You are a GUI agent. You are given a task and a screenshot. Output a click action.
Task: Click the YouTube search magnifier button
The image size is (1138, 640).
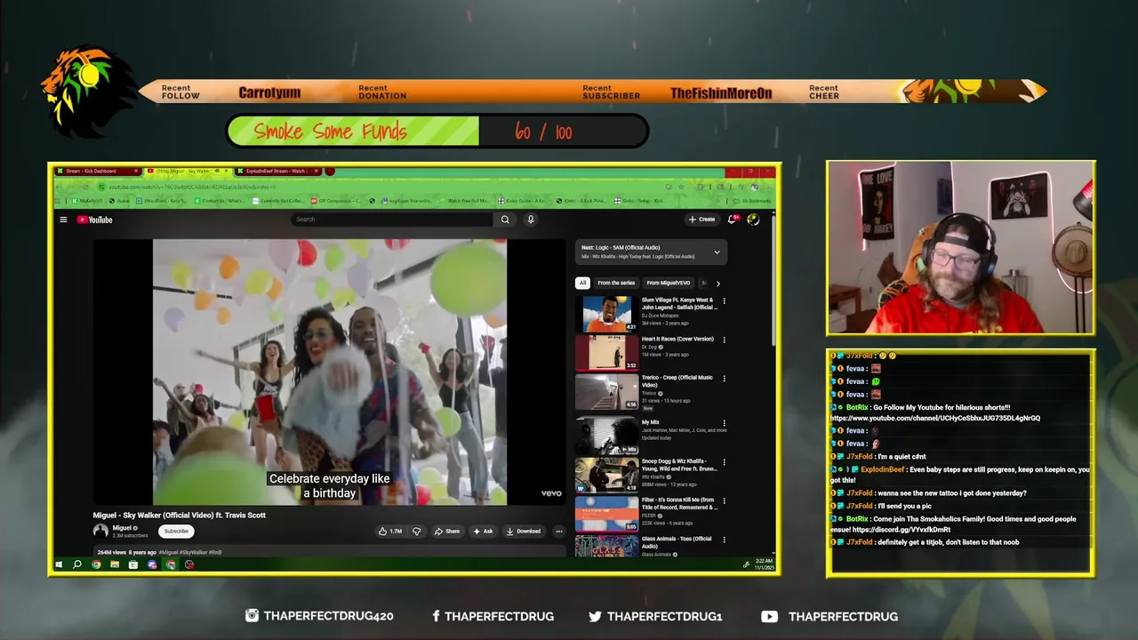505,220
